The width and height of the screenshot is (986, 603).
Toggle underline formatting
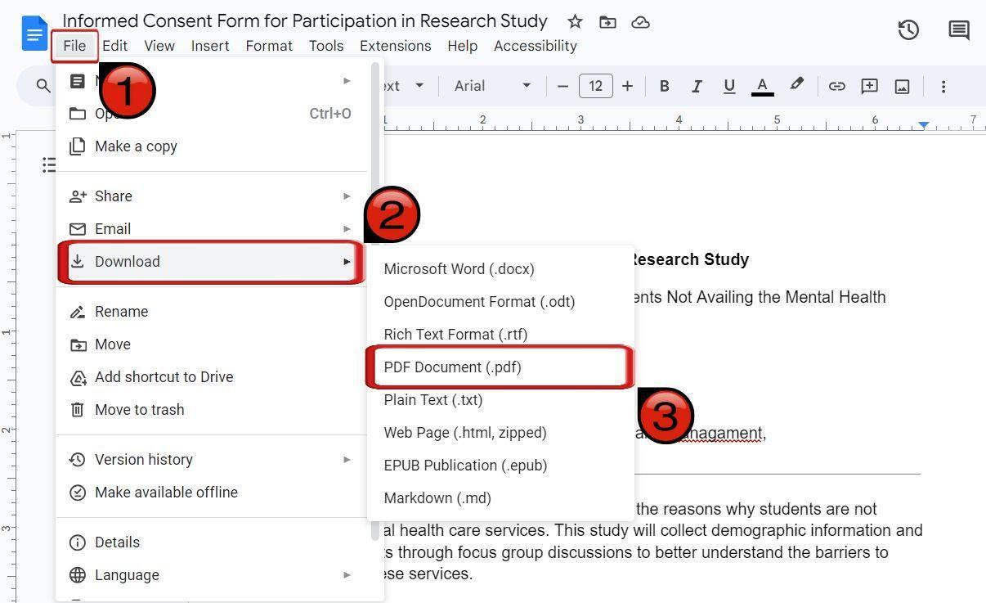pos(729,86)
